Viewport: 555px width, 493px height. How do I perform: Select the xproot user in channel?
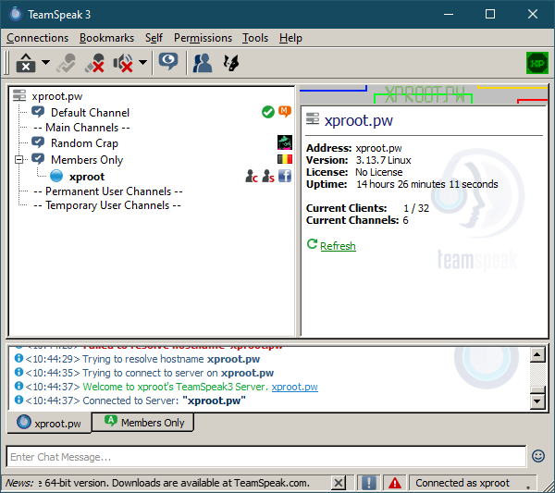[87, 177]
